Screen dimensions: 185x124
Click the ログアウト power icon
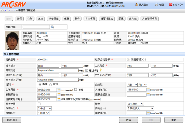click(170, 5)
